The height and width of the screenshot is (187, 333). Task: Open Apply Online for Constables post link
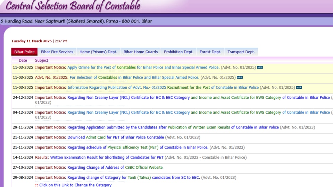[x=143, y=67]
